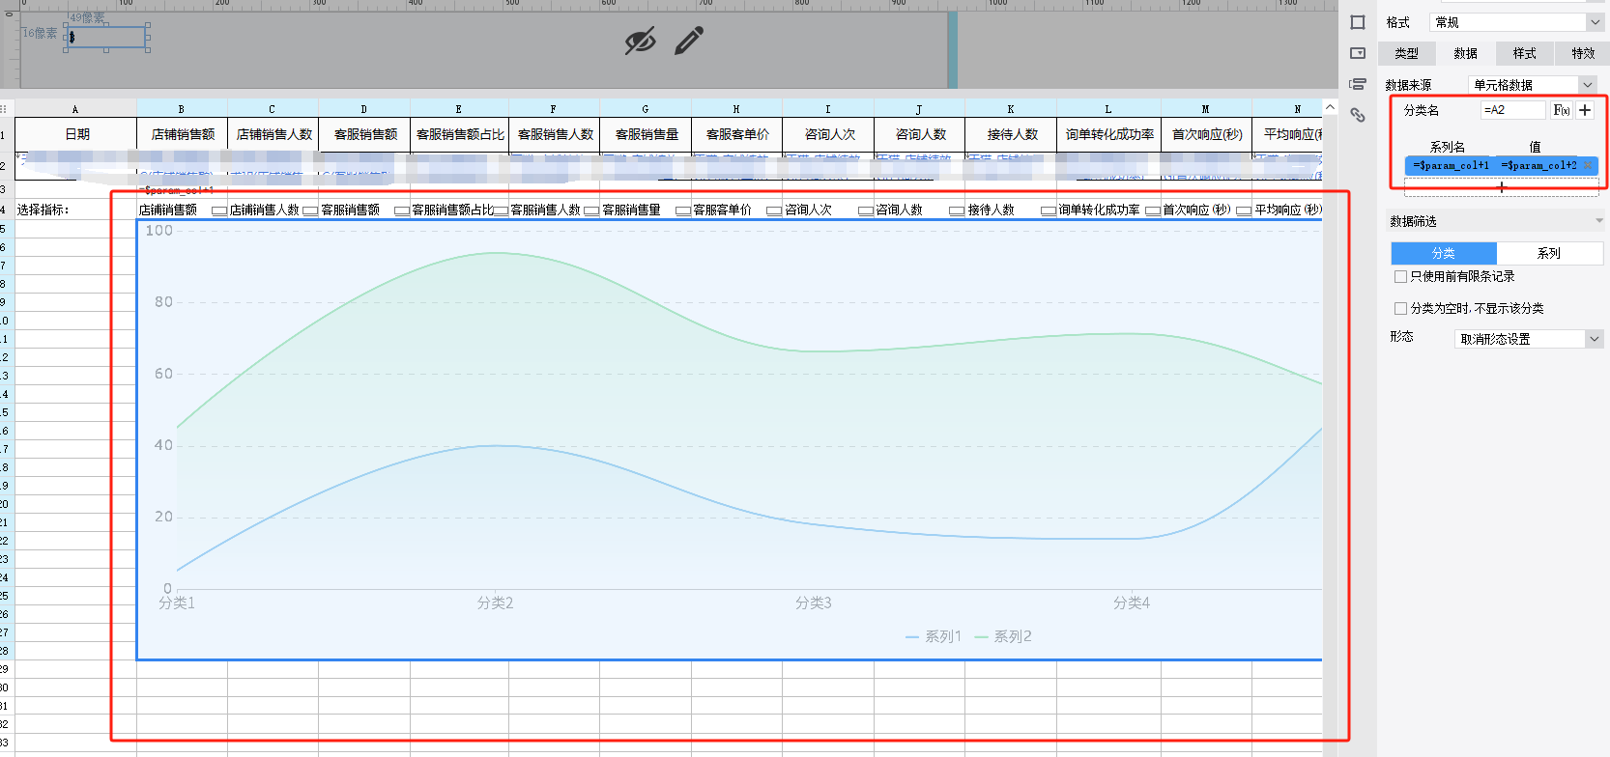Open the widget settings icon in sidebar
The width and height of the screenshot is (1610, 757).
tap(1358, 53)
